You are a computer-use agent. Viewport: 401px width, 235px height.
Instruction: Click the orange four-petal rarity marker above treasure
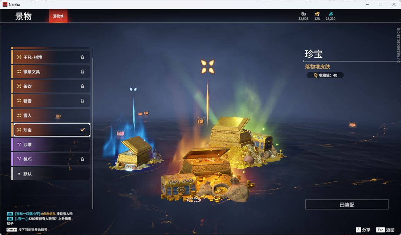(x=207, y=66)
